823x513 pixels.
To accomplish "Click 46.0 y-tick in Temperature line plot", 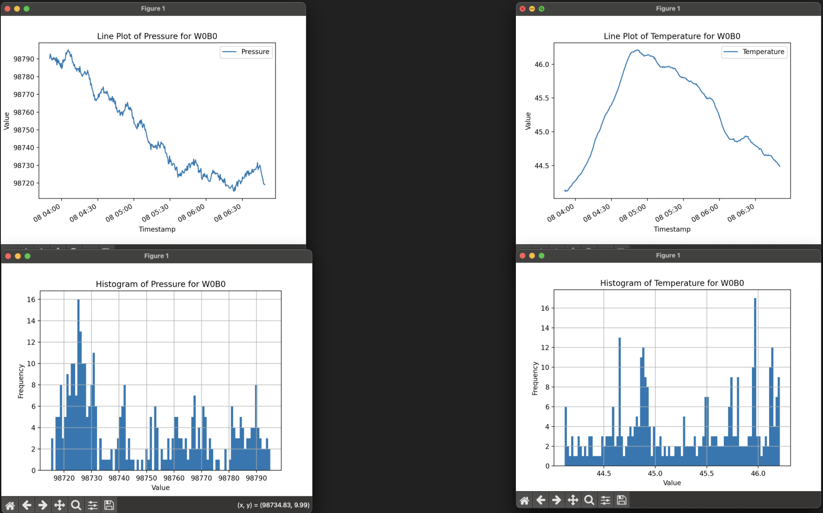I will [542, 64].
